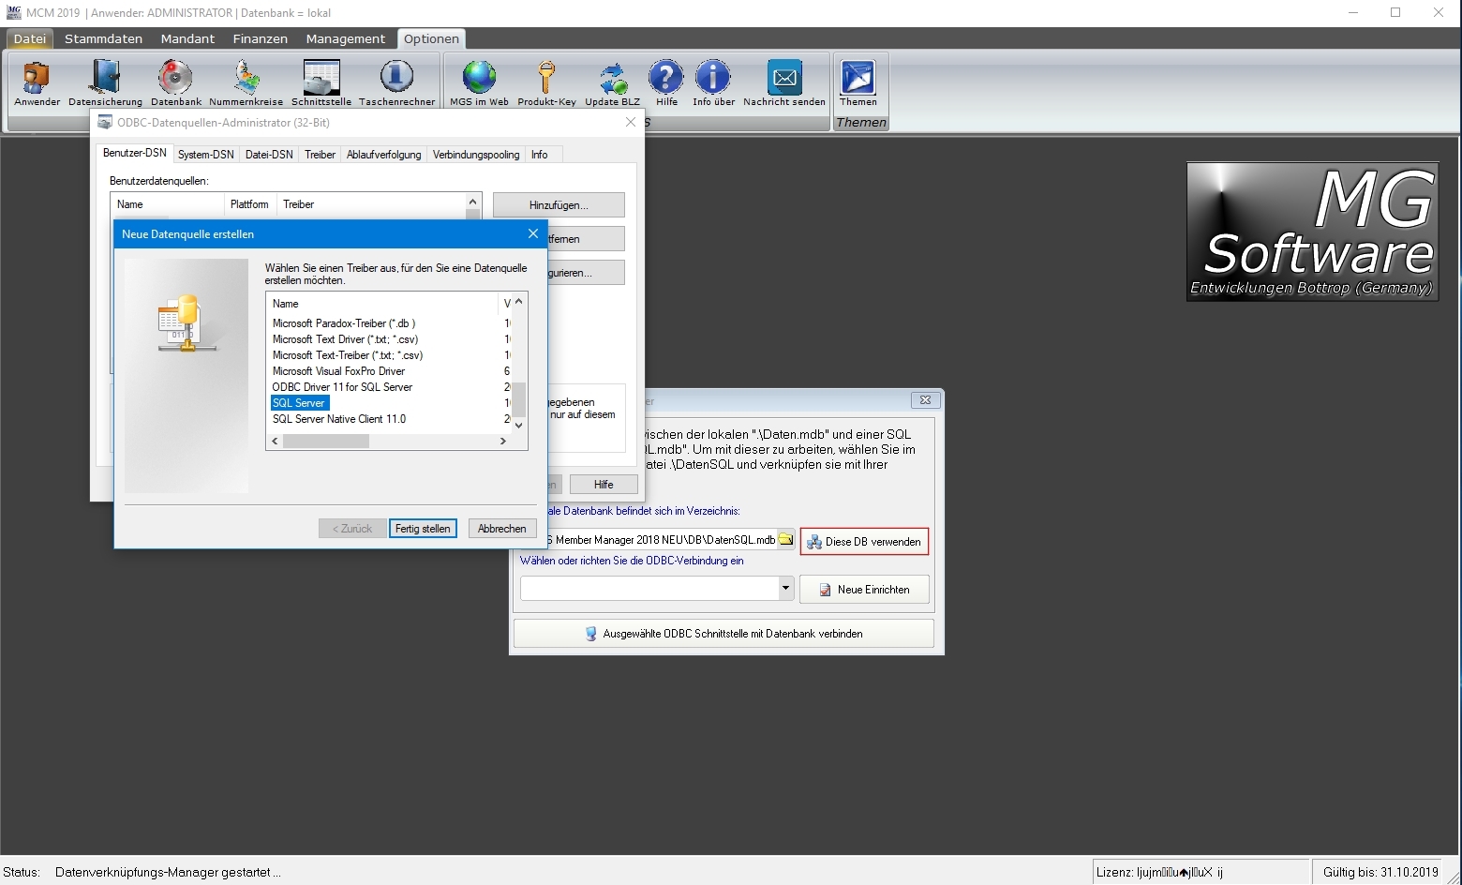The height and width of the screenshot is (885, 1462).
Task: Open the Info über icon
Action: click(713, 83)
